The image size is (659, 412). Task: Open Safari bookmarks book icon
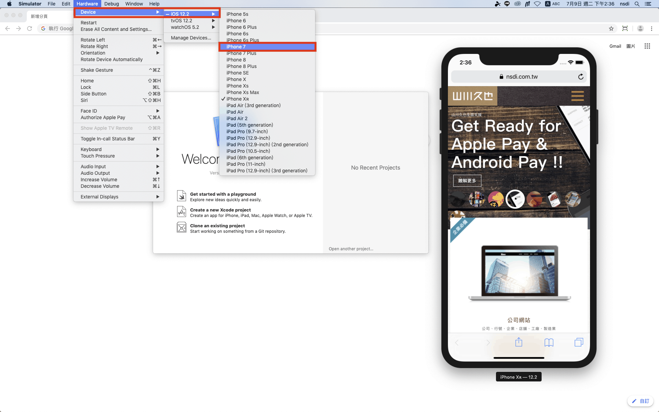coord(549,342)
